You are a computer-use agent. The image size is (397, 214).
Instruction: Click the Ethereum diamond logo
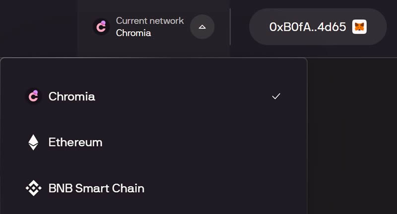(33, 142)
